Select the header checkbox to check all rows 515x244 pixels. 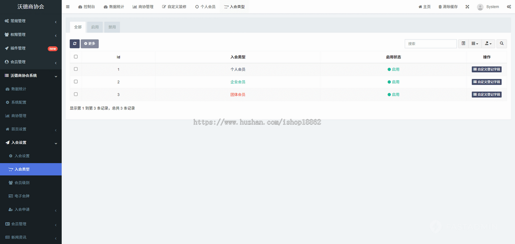pyautogui.click(x=76, y=57)
